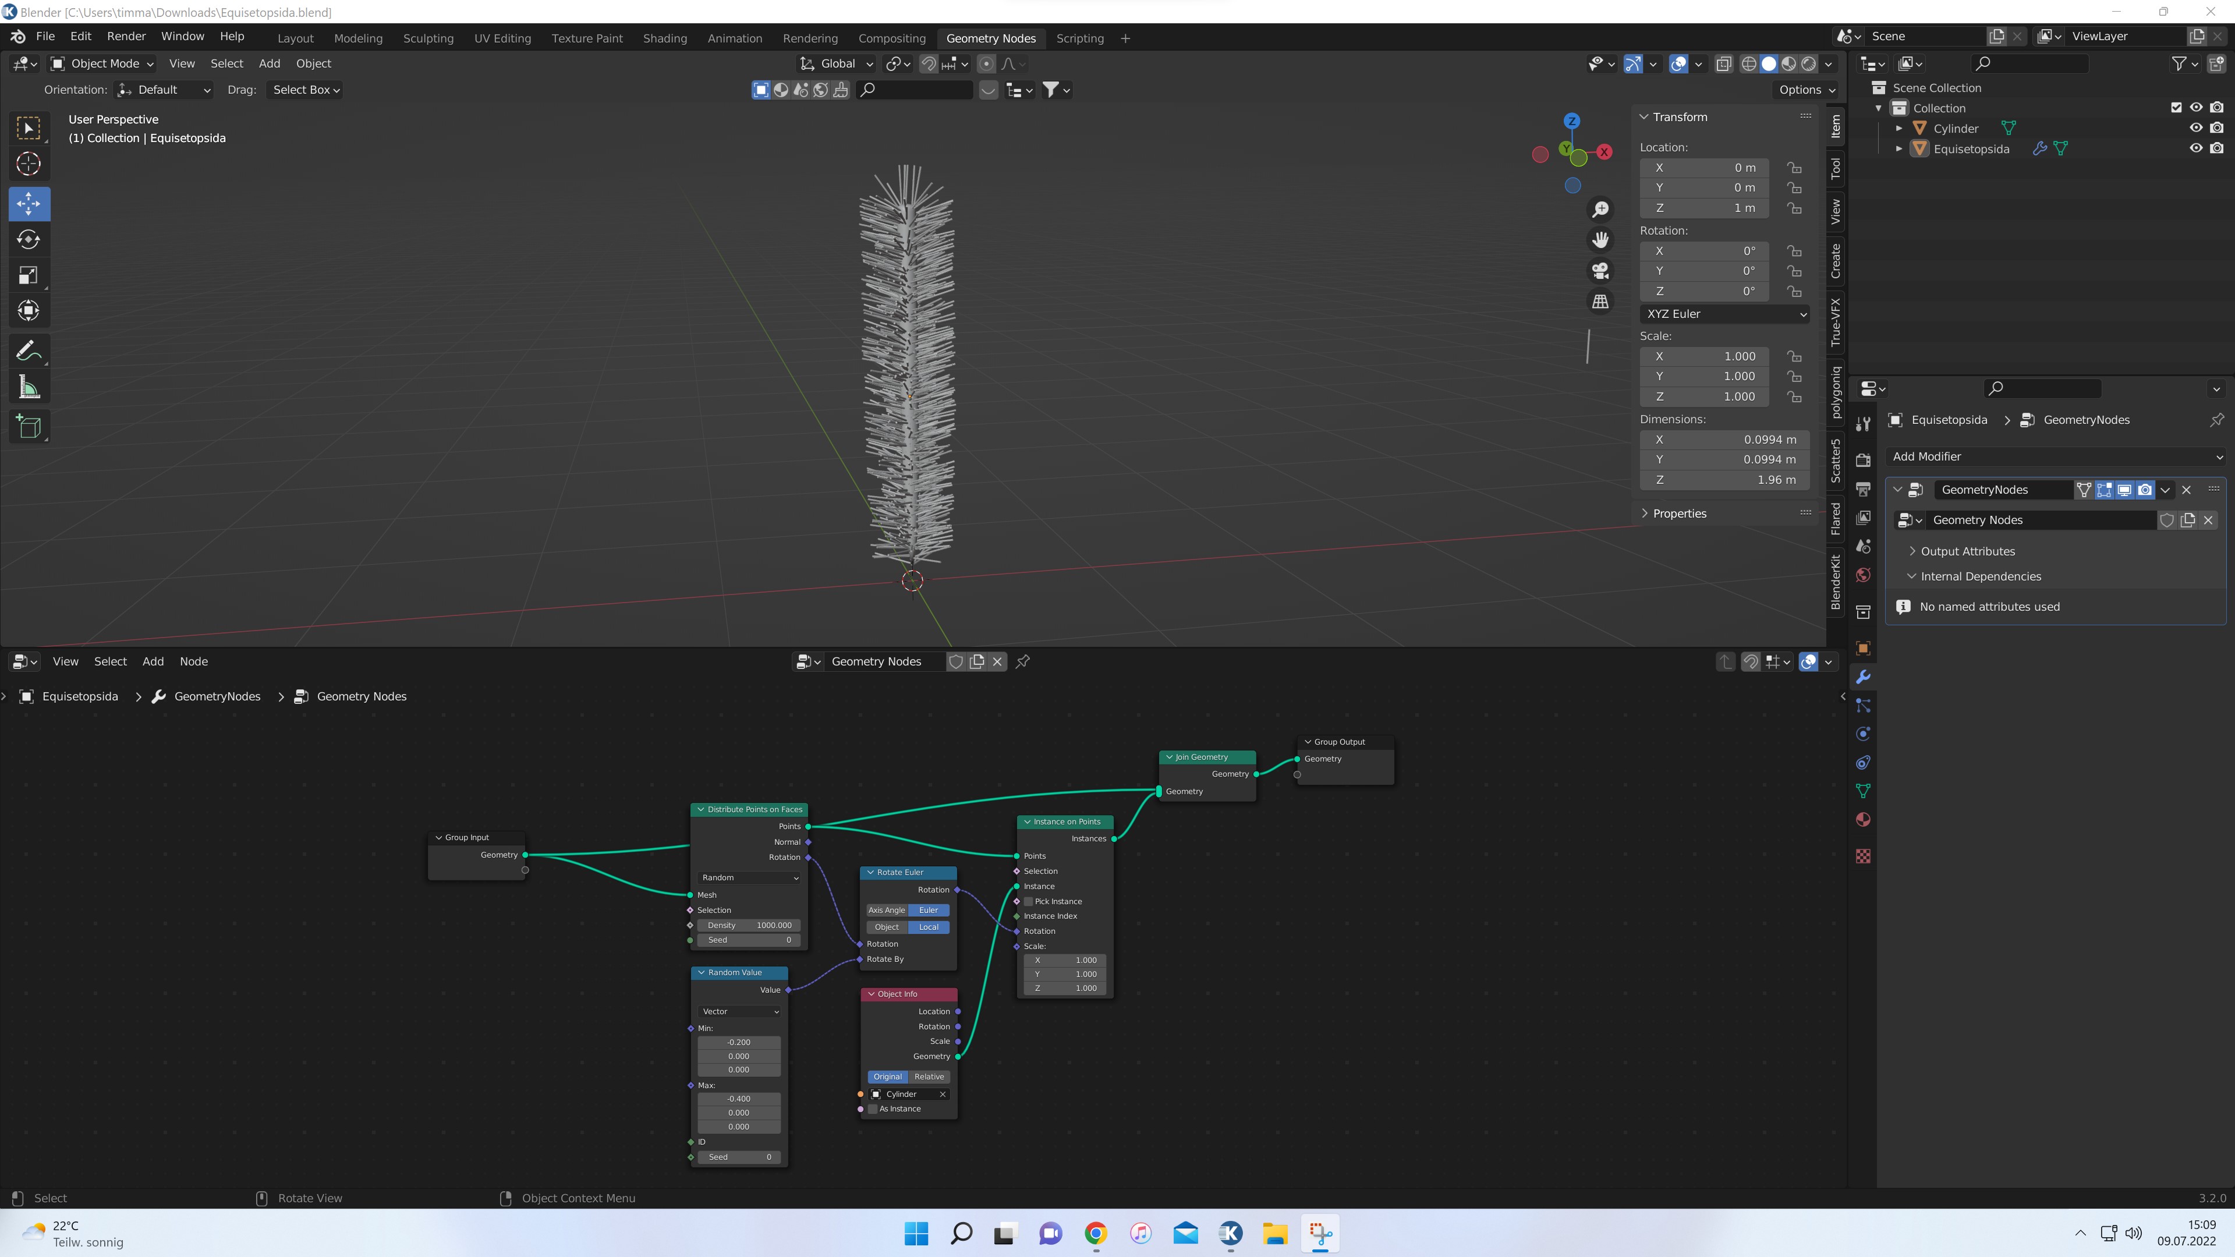
Task: Hide Equisetopsida in viewport via eye icon
Action: [2196, 148]
